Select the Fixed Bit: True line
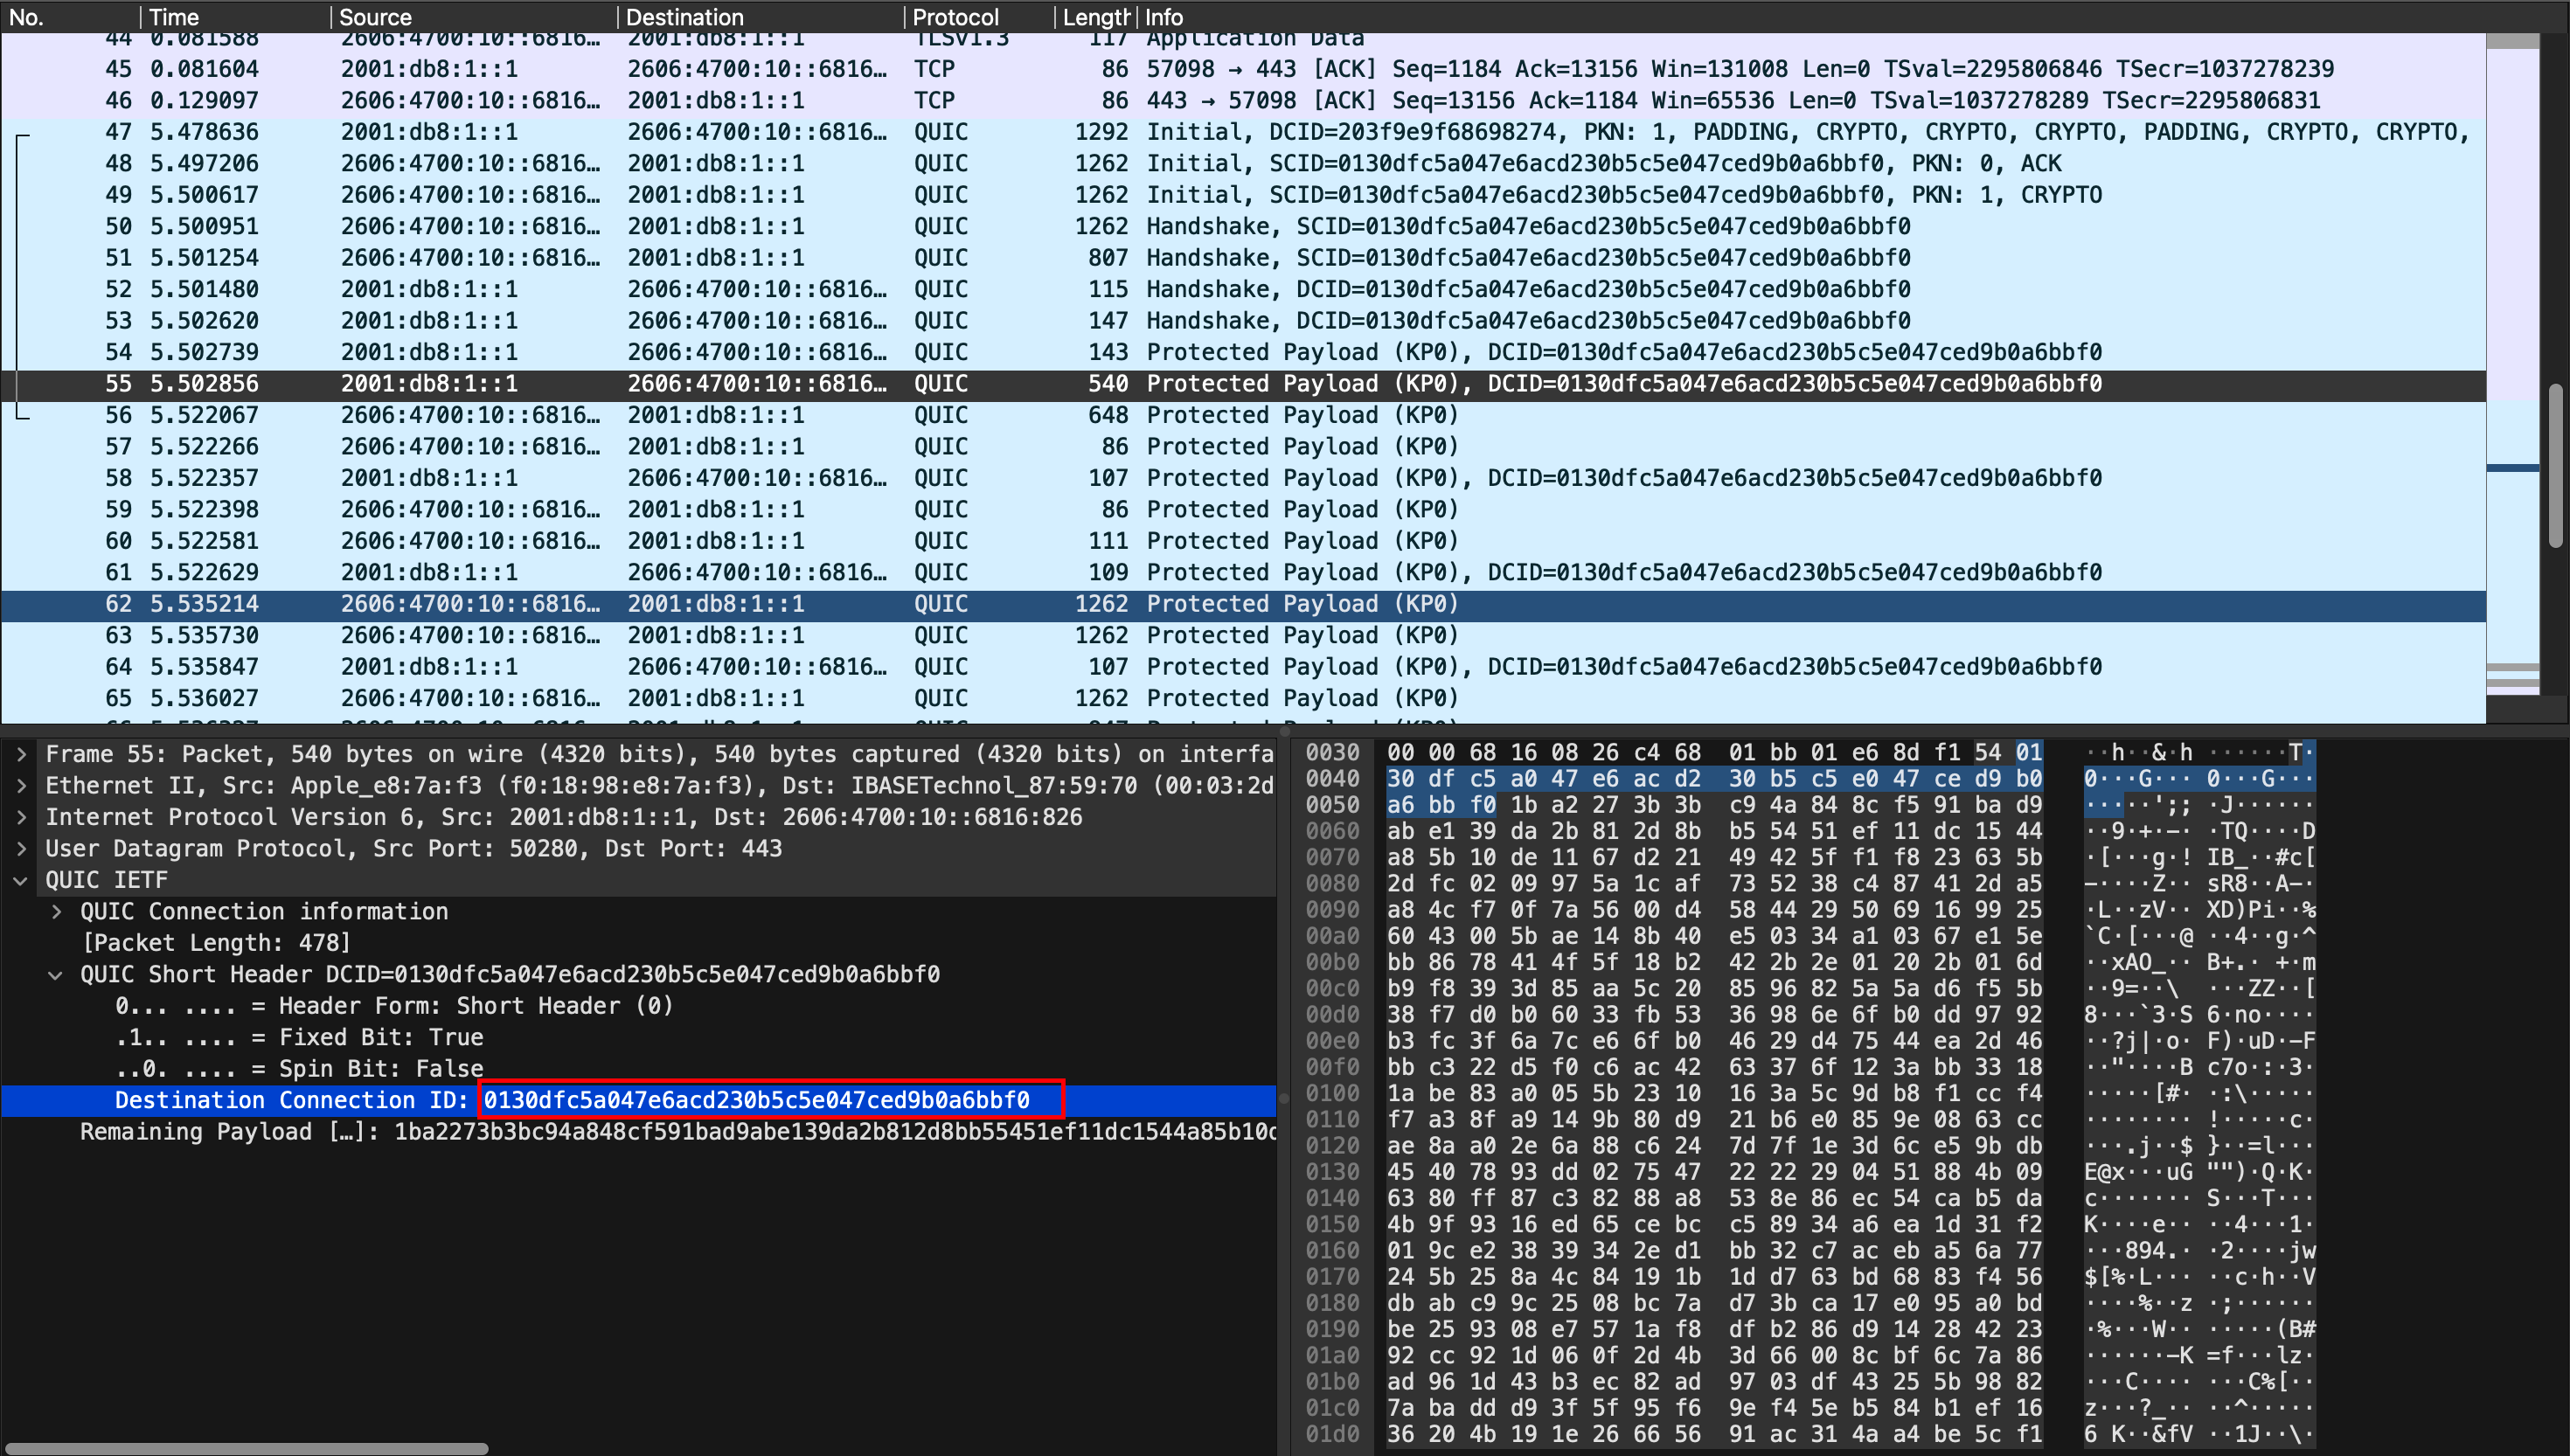 click(x=638, y=1037)
